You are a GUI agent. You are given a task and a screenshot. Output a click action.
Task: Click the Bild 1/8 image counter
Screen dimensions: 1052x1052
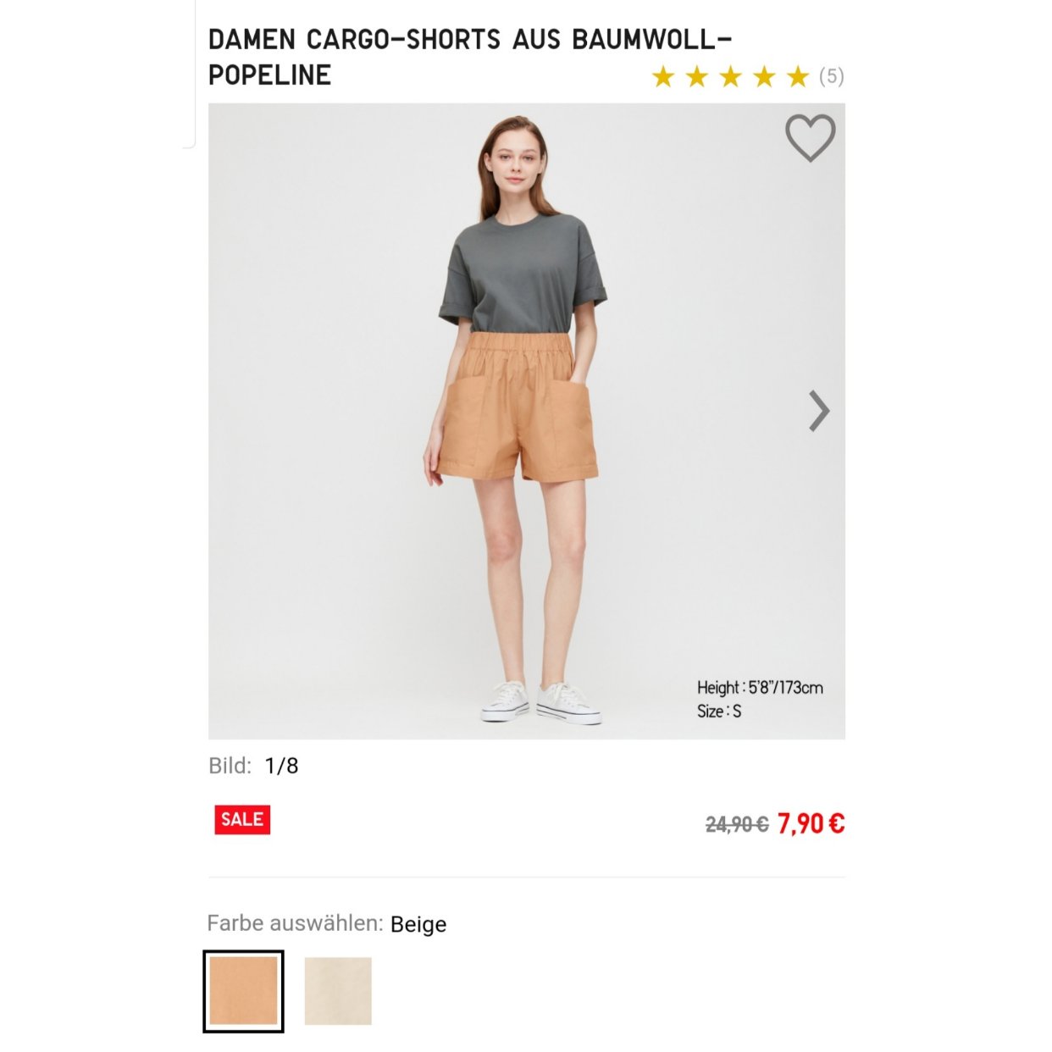click(x=253, y=766)
